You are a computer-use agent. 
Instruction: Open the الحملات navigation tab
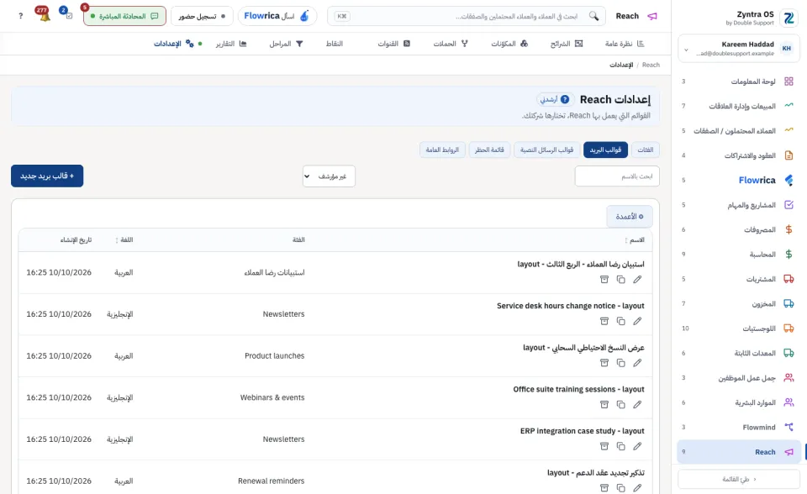coord(451,44)
